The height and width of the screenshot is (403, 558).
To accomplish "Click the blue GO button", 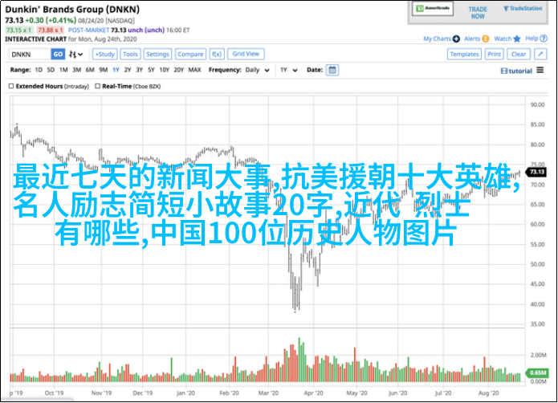I will coord(58,55).
